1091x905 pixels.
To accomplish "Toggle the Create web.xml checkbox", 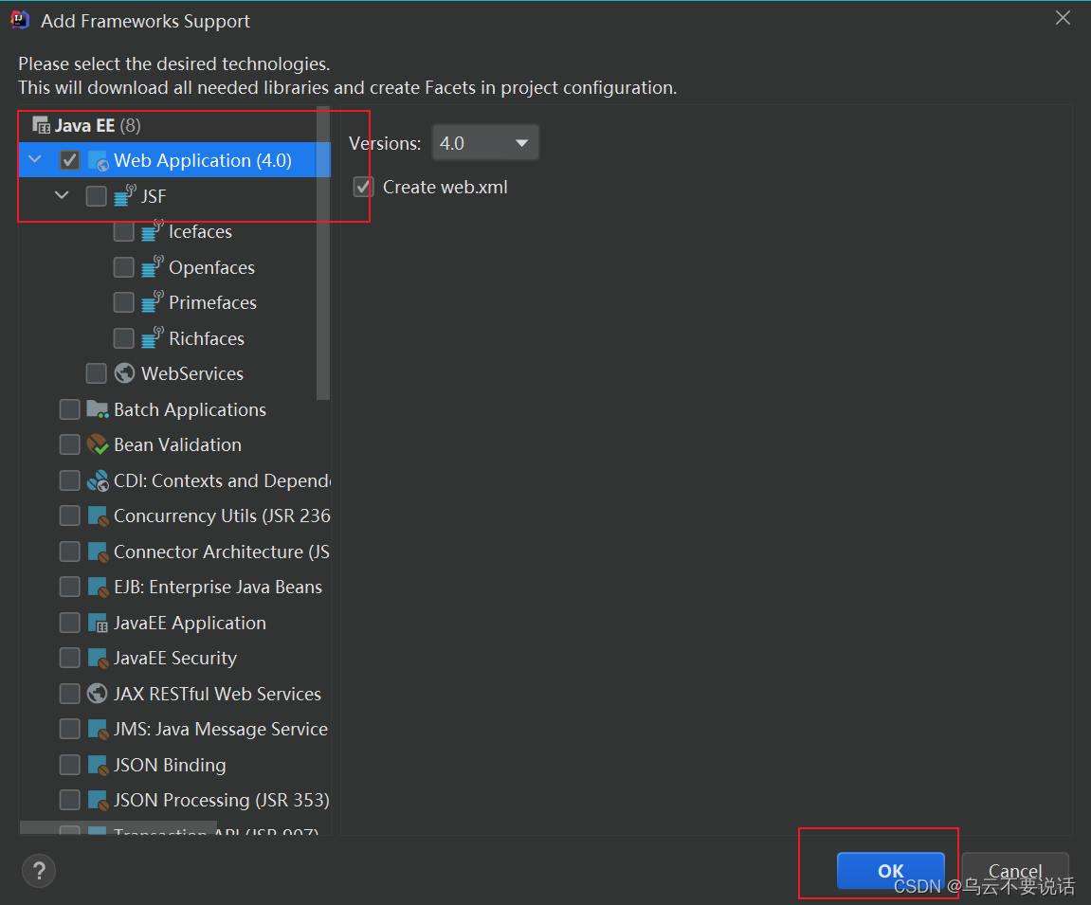I will (363, 187).
